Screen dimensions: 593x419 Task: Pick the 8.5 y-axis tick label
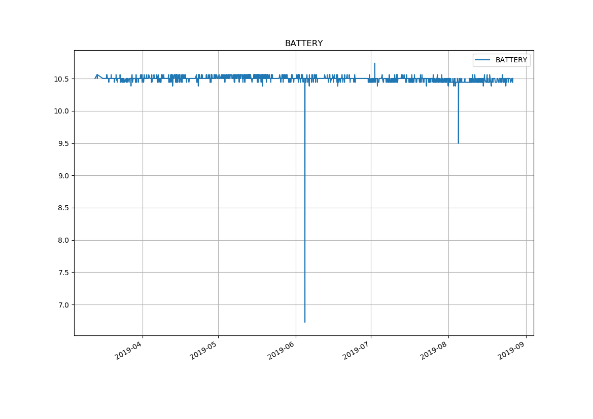tap(63, 208)
